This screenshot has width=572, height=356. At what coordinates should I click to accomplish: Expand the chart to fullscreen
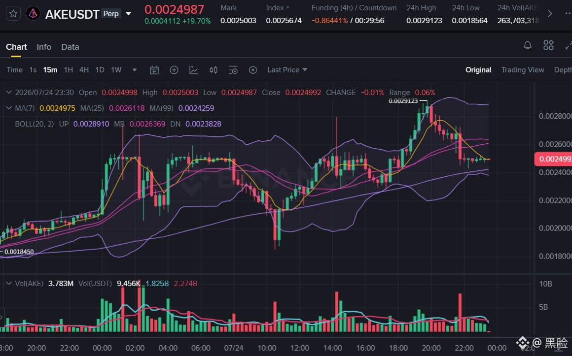568,45
